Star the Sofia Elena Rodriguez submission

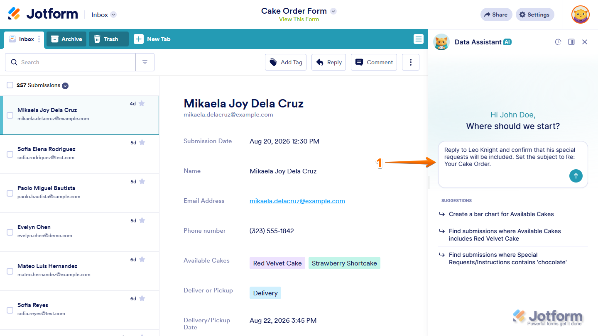[142, 143]
